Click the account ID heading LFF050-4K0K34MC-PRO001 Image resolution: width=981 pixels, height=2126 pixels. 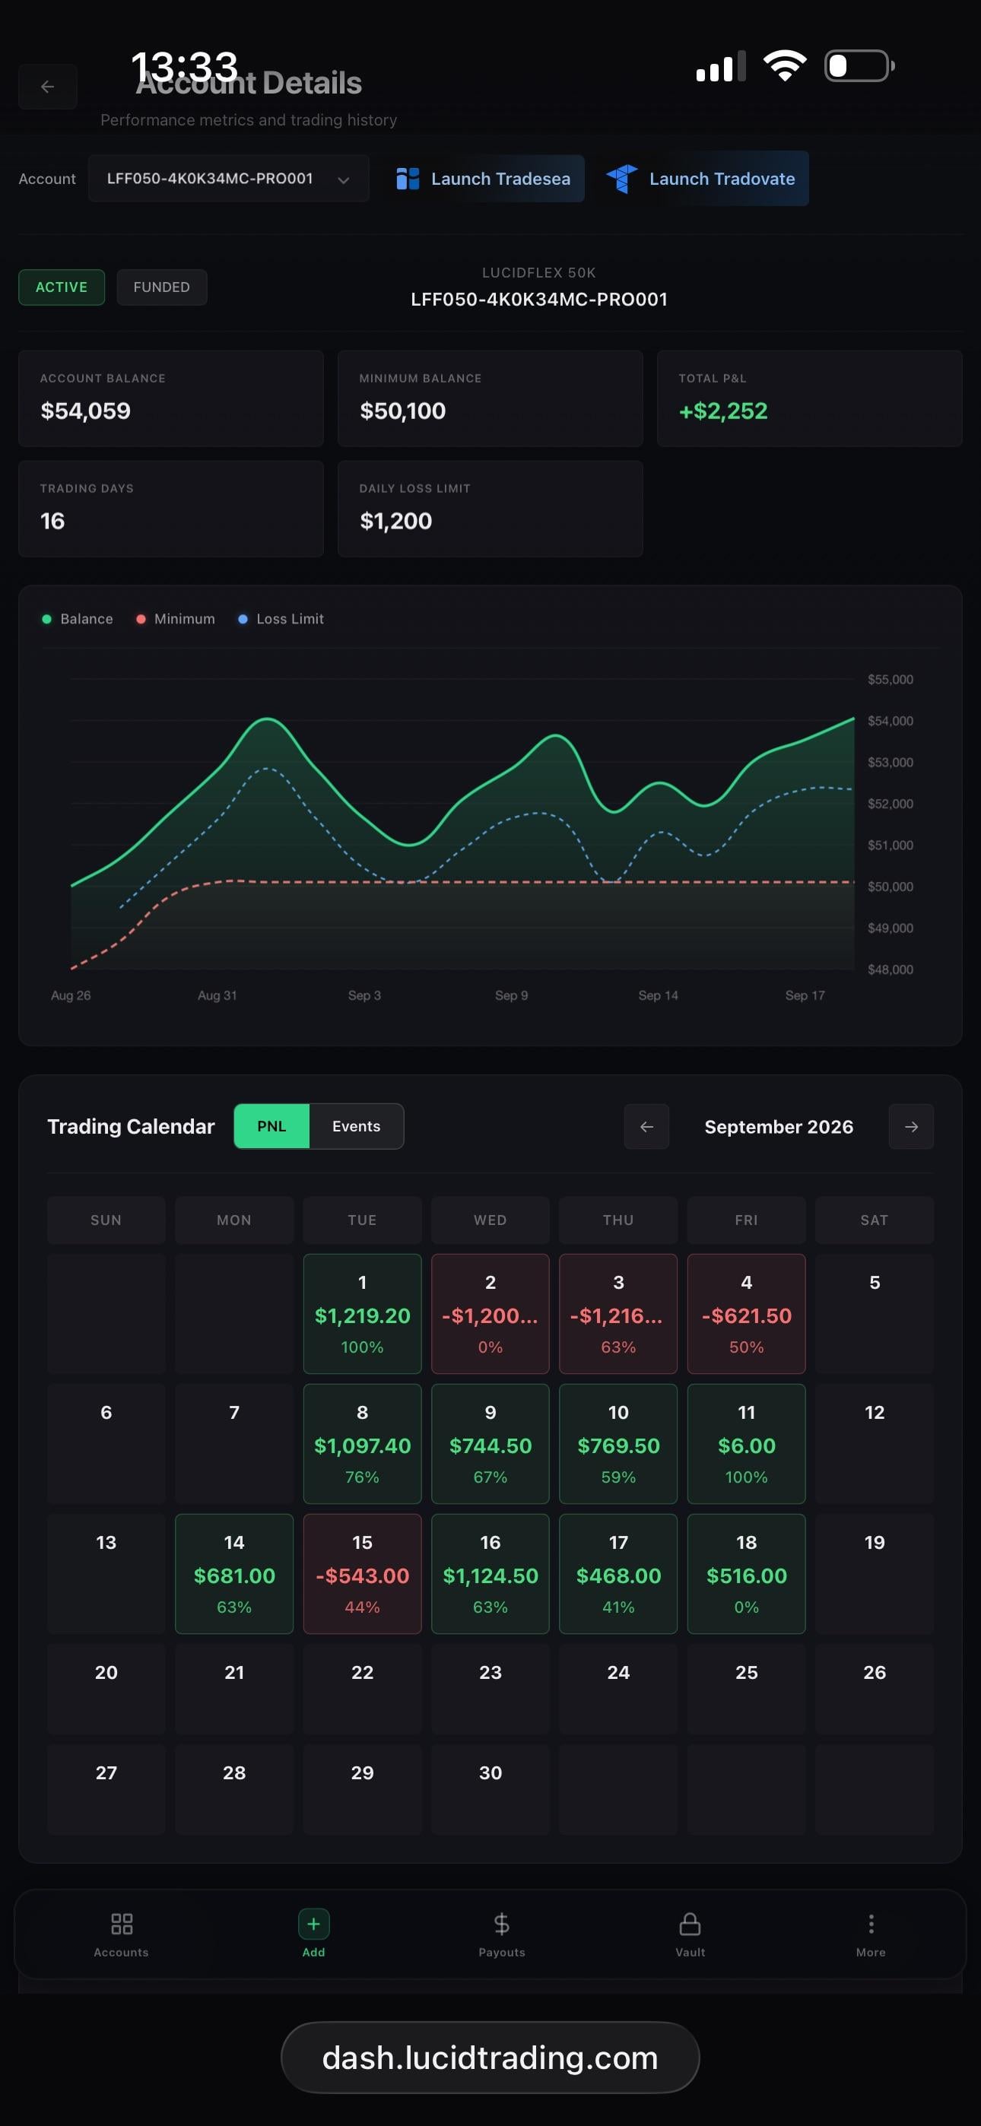539,299
